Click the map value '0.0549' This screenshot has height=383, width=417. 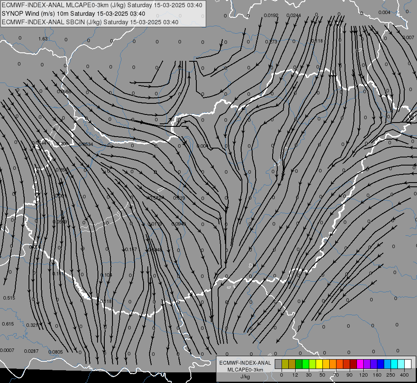(60, 222)
